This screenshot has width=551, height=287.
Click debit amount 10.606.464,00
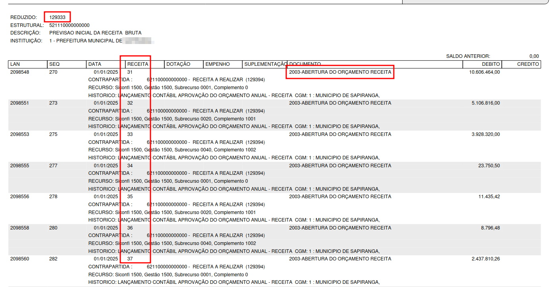tap(484, 72)
